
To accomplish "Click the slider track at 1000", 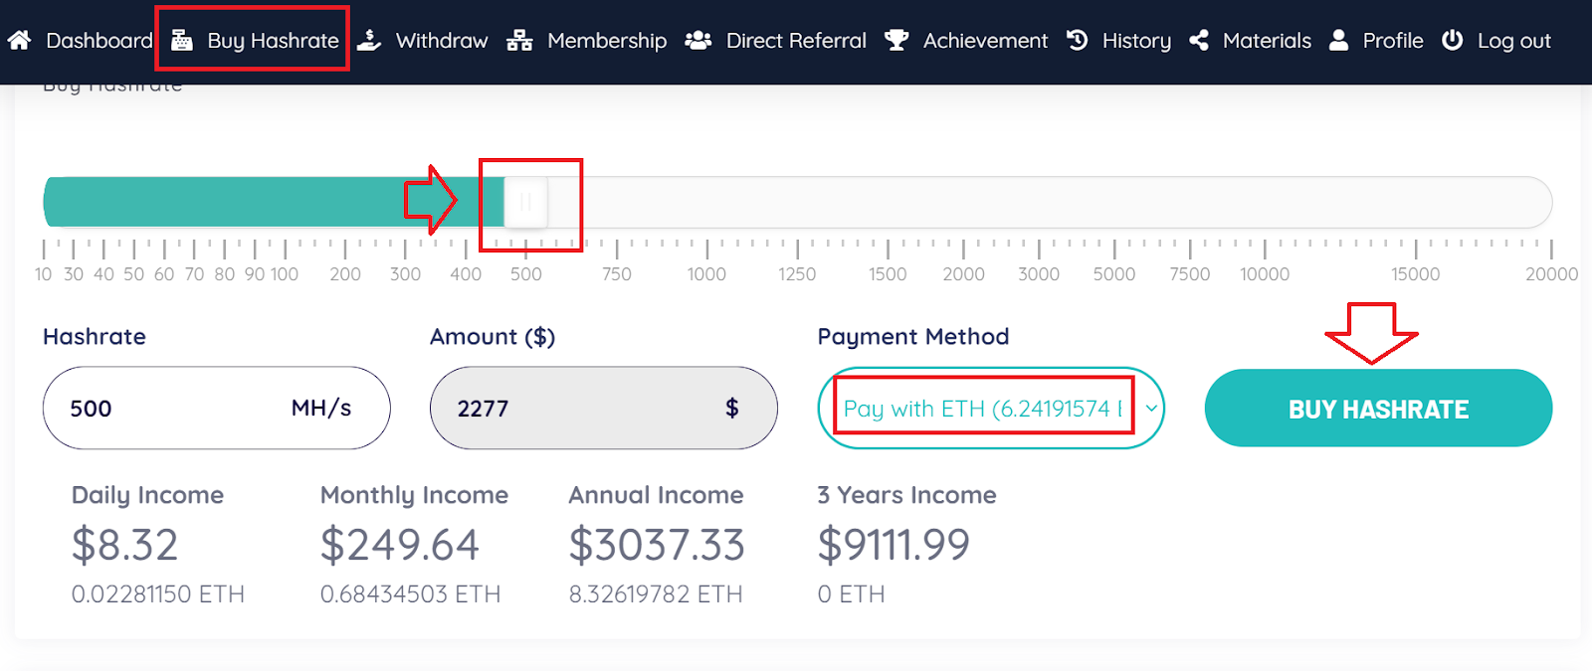I will (x=706, y=203).
